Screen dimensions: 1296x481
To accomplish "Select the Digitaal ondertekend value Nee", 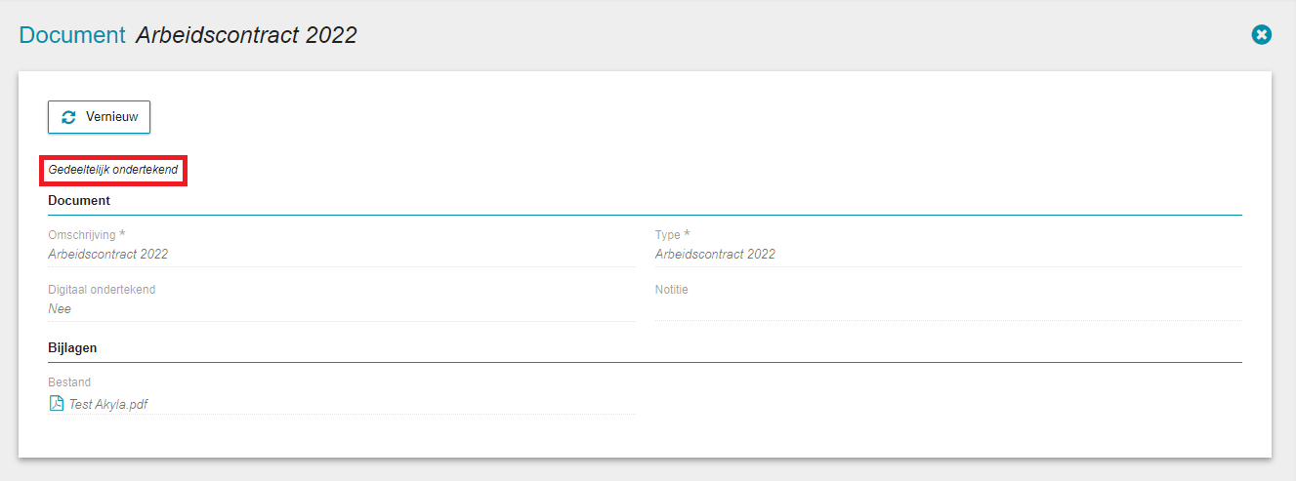I will (60, 309).
